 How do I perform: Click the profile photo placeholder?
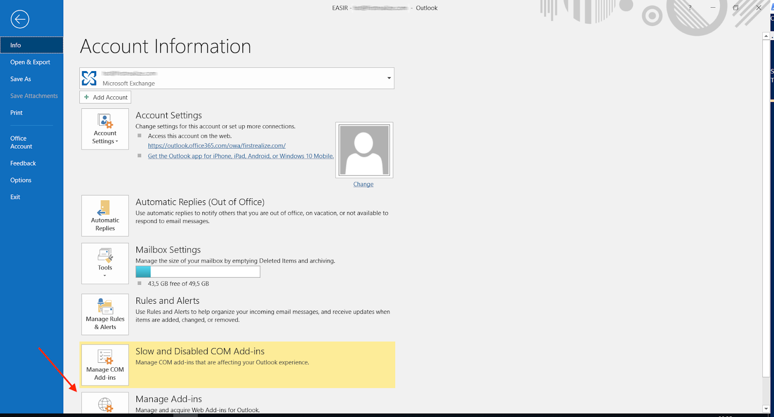coord(364,150)
